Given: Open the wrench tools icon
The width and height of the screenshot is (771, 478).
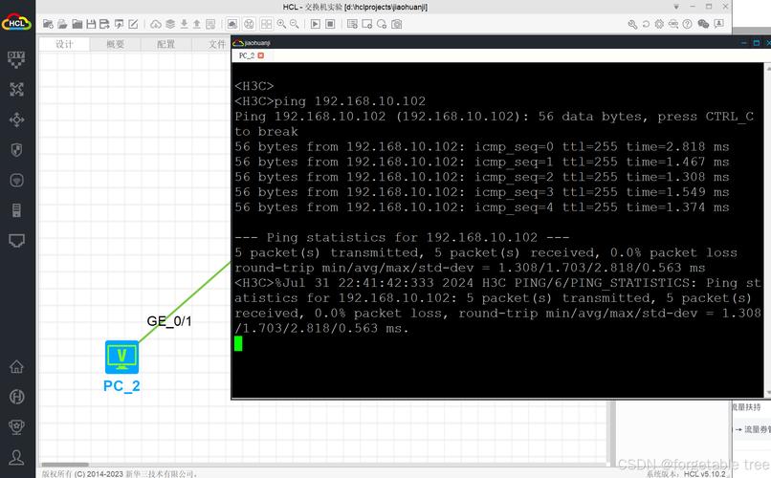Looking at the screenshot, I should pos(633,24).
